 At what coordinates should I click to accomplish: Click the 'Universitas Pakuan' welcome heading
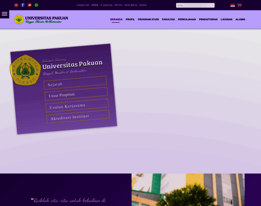tap(72, 65)
